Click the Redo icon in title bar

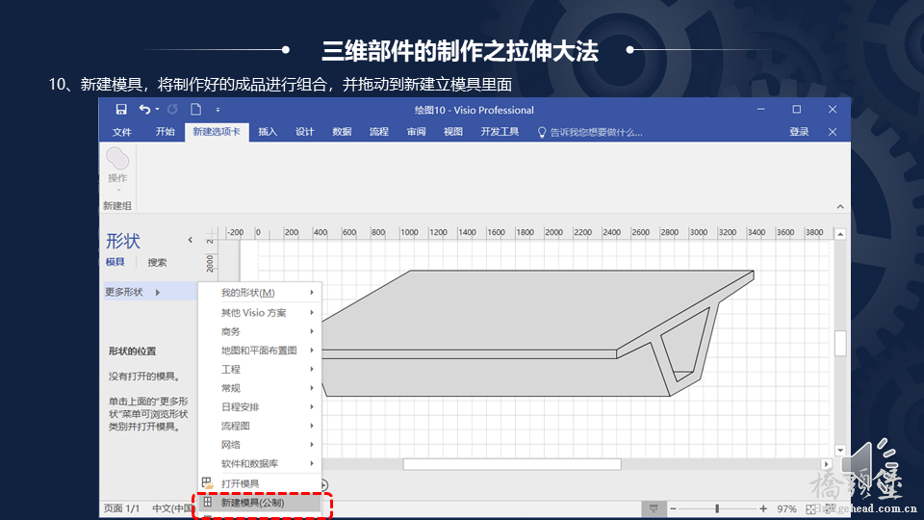point(172,109)
